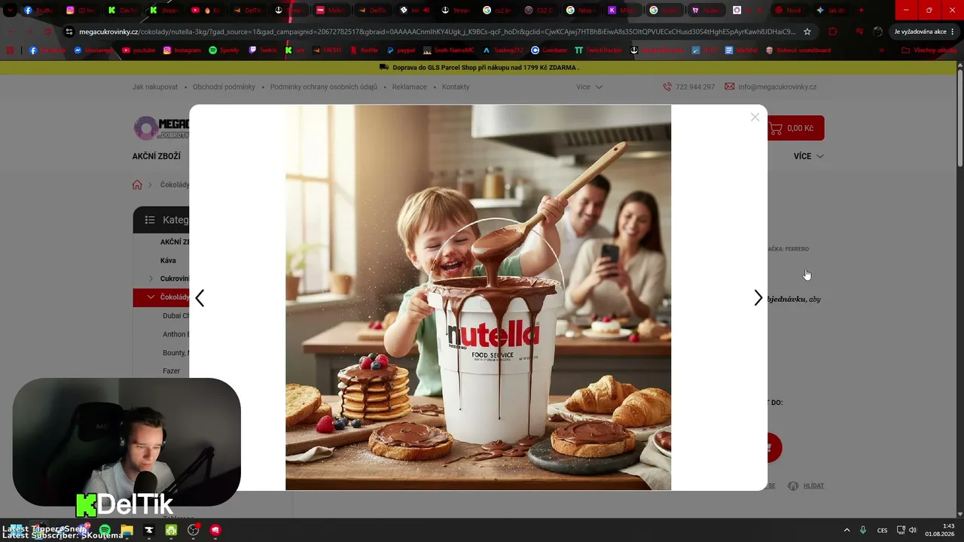
Task: Call phone number 722 944 297
Action: (689, 87)
